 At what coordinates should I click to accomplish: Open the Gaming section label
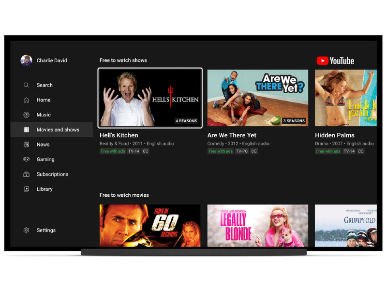tap(45, 159)
